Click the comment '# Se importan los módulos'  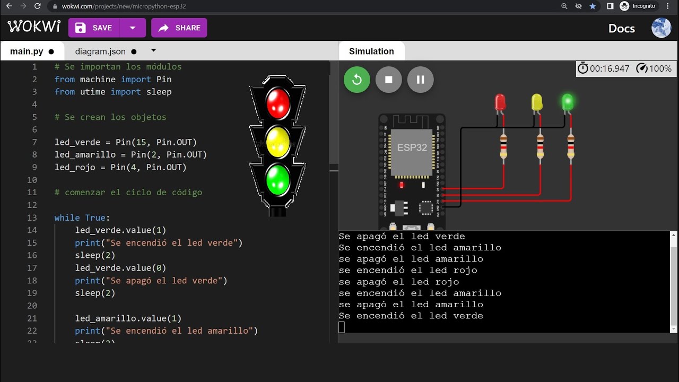118,67
